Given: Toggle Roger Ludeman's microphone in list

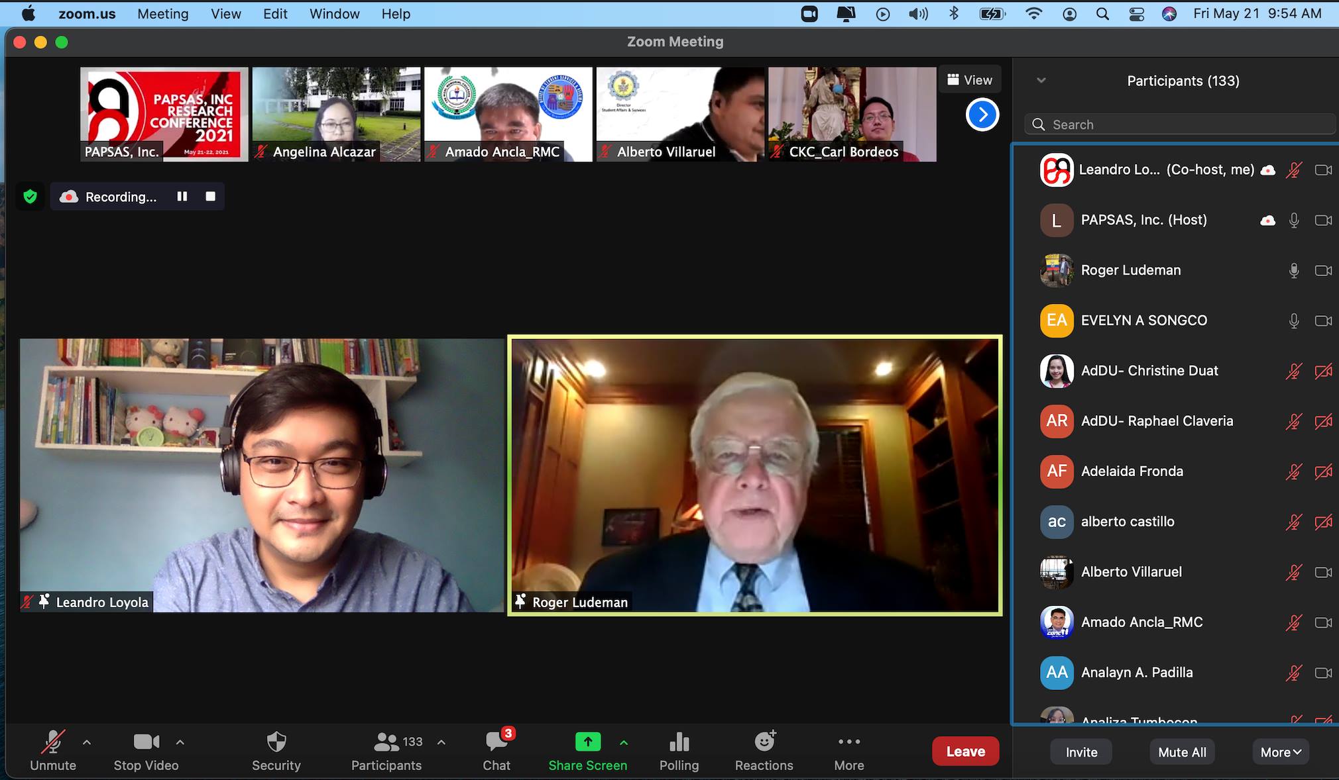Looking at the screenshot, I should point(1293,270).
